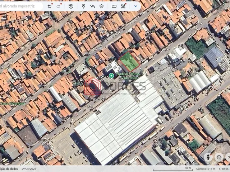The image size is (230, 172).
Task: Select the draw path tool
Action: pyautogui.click(x=92, y=6)
